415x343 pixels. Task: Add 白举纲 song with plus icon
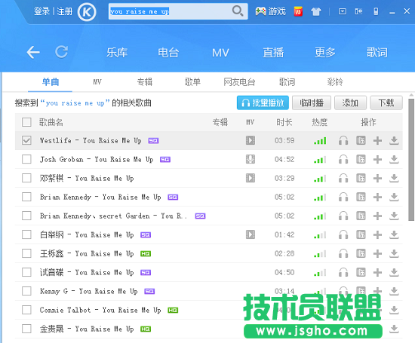(378, 234)
